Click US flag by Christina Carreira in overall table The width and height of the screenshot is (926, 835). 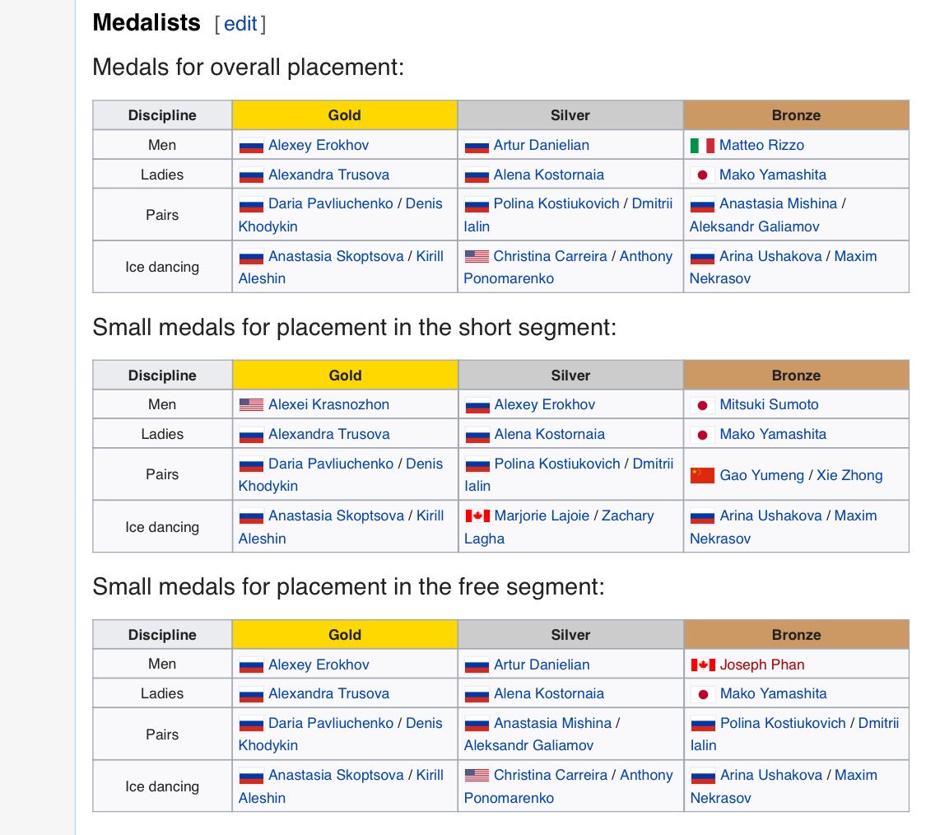point(477,257)
